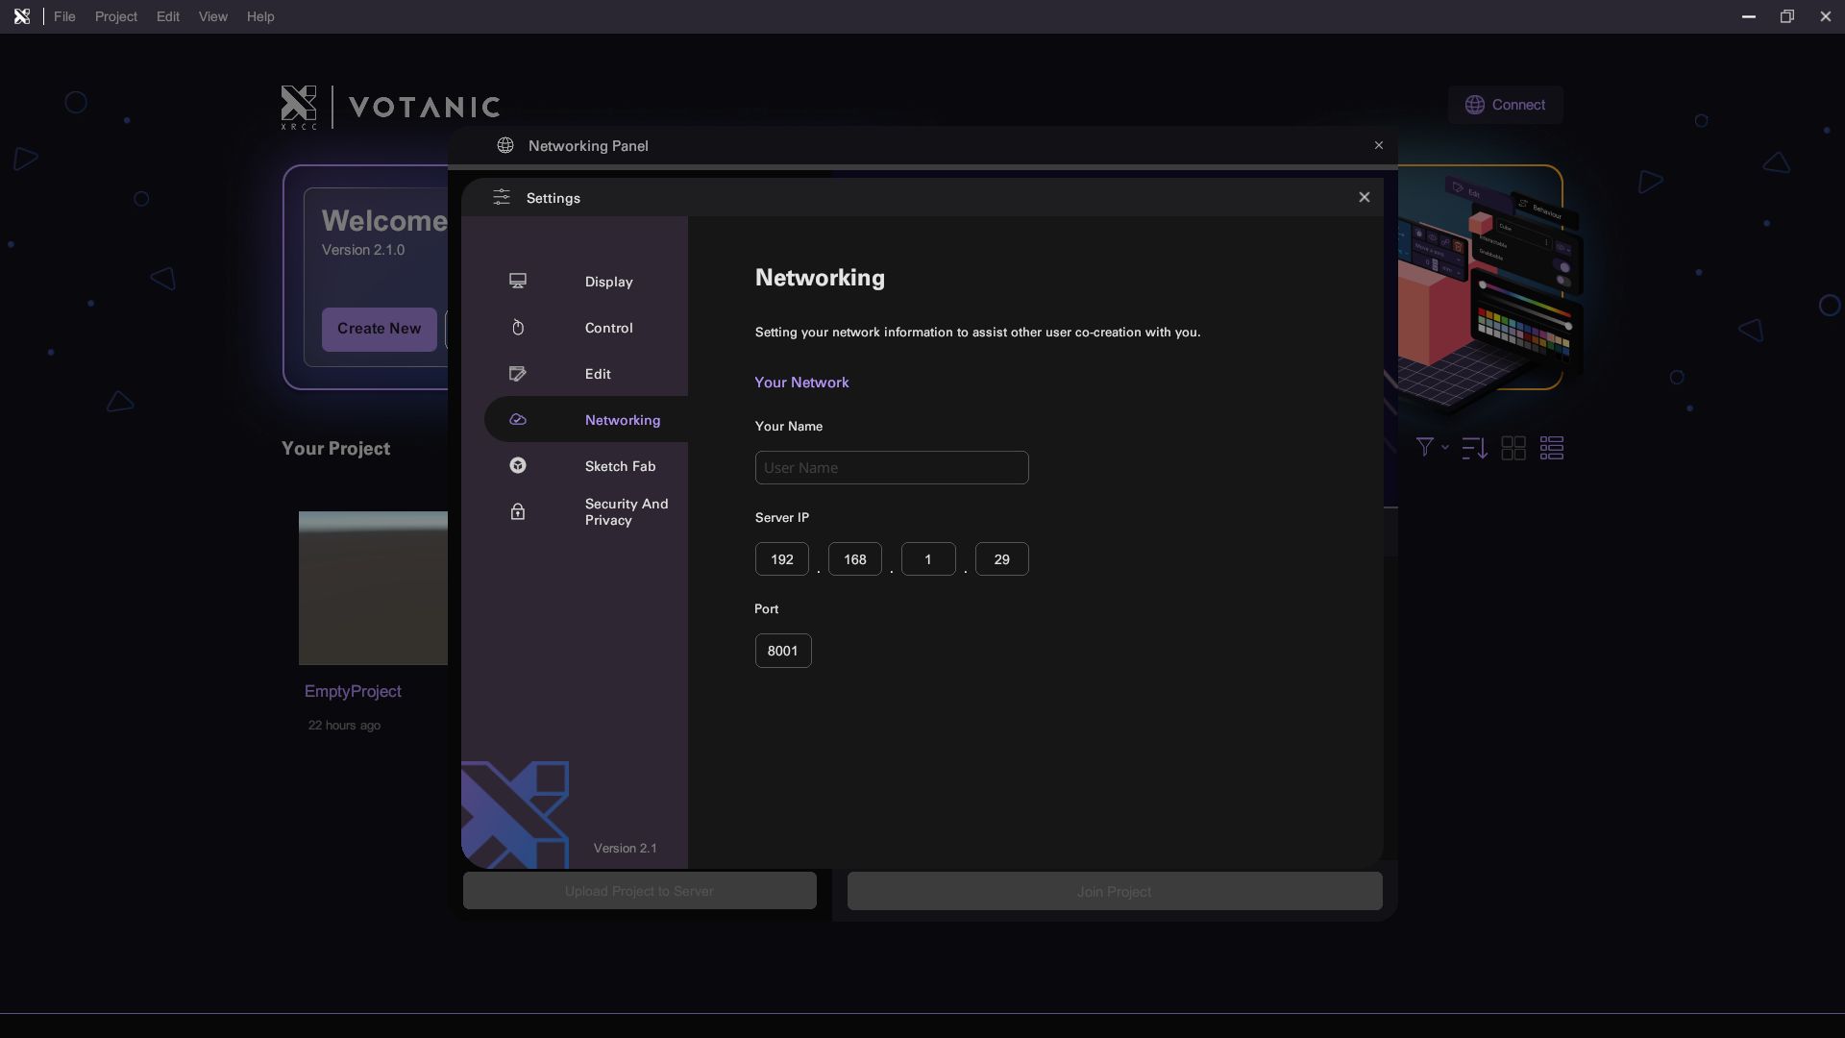Click the Create New button
Screen dimensions: 1845x1038
[x=379, y=329]
